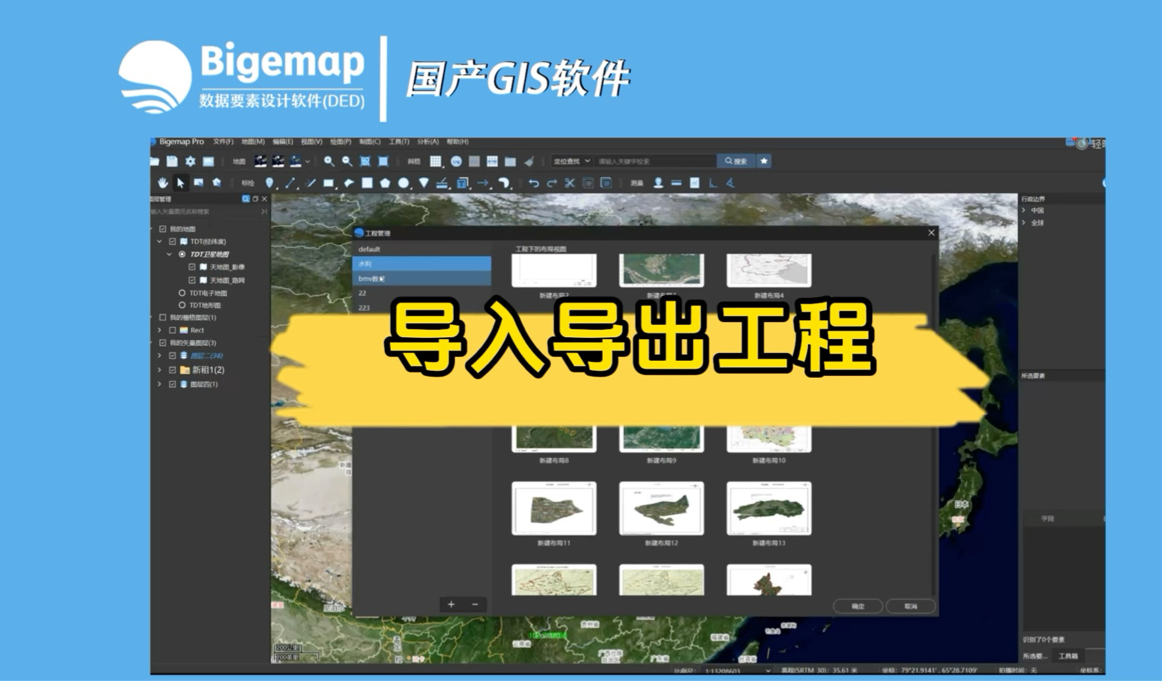Select TDT卫星地图 radio button
Viewport: 1162px width, 681px height.
click(x=182, y=254)
